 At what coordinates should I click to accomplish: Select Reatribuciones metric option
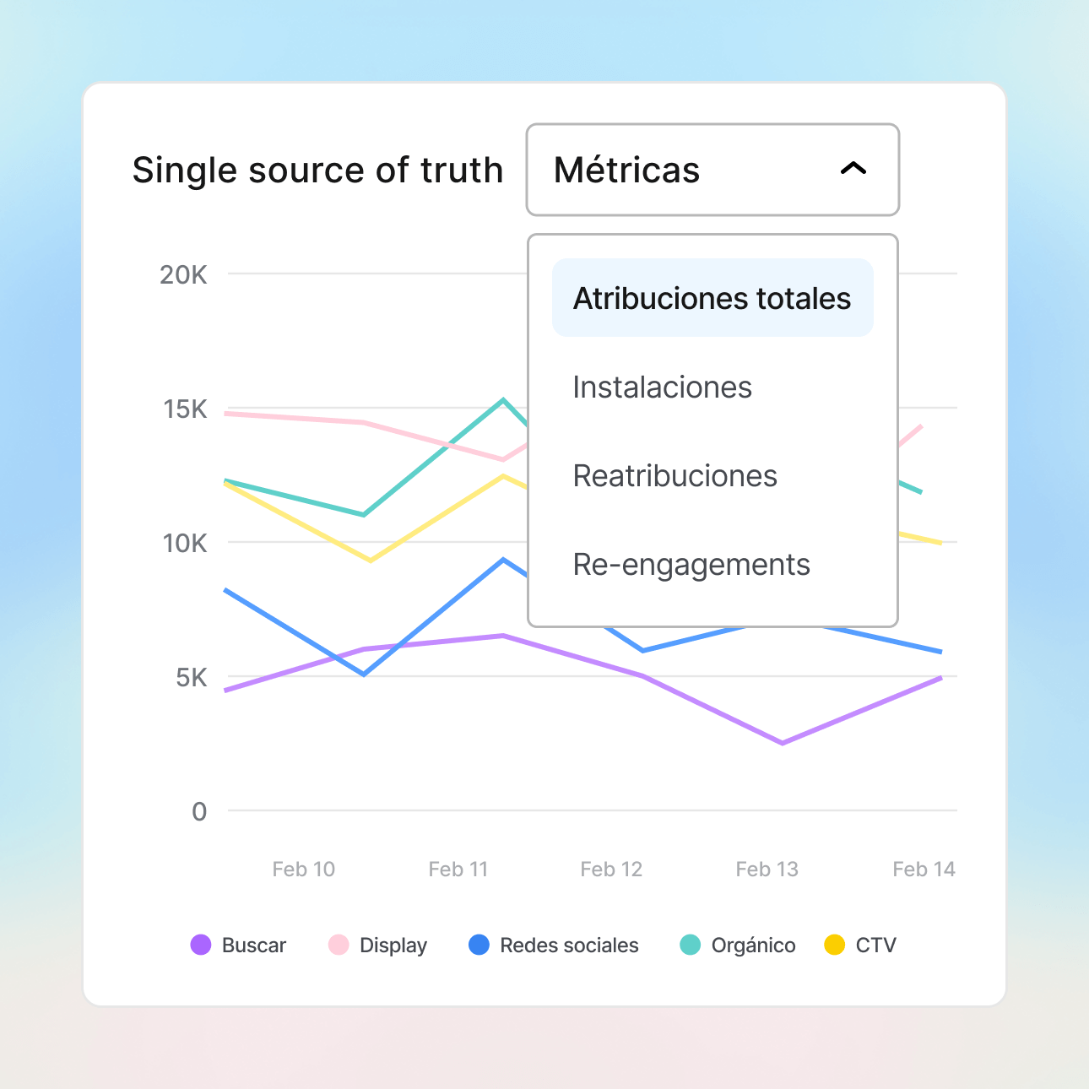tap(675, 476)
